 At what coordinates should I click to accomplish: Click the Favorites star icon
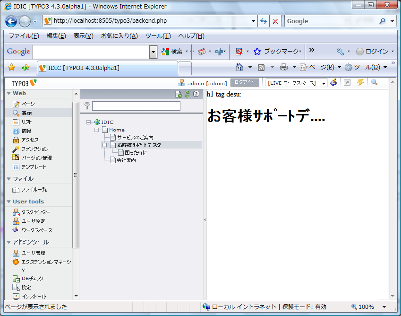tap(11, 67)
